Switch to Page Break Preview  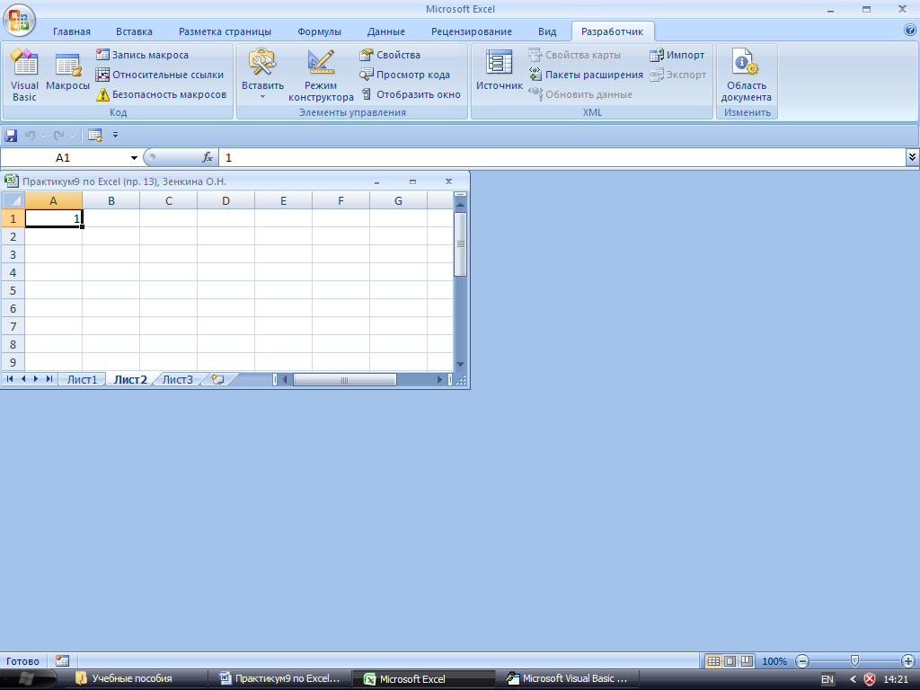click(747, 661)
